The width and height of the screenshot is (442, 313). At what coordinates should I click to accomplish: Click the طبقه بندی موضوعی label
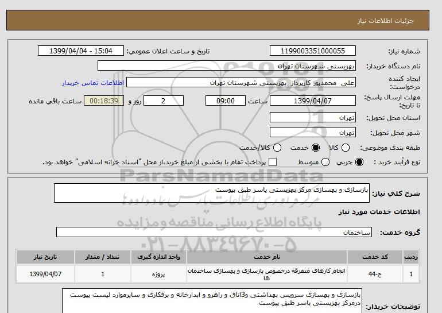(x=390, y=148)
